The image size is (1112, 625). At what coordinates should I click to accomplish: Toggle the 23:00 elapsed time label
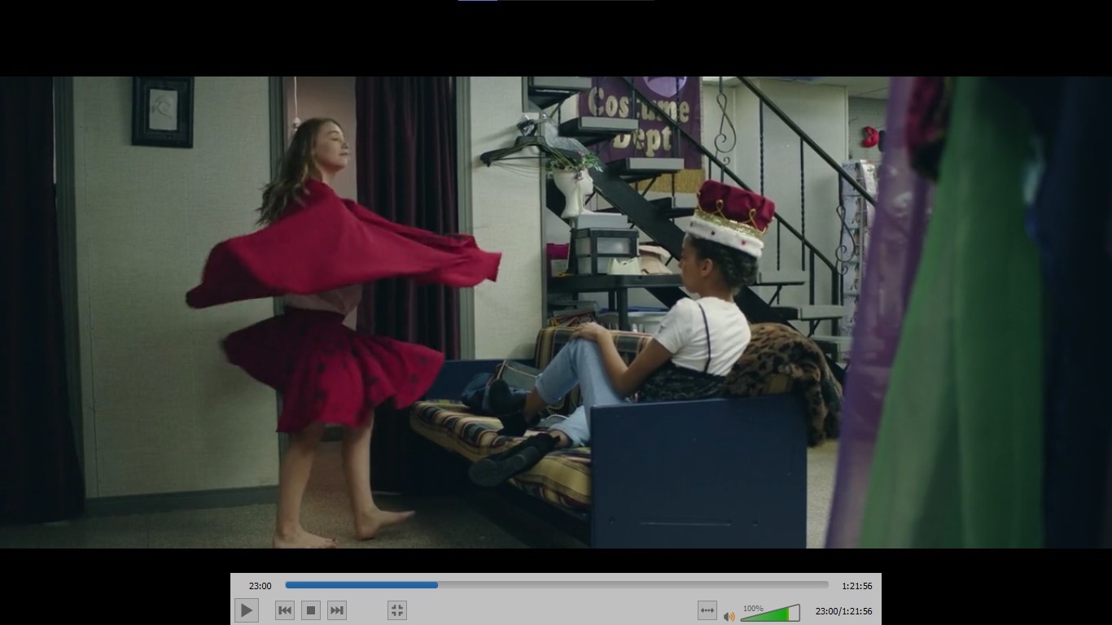point(260,586)
